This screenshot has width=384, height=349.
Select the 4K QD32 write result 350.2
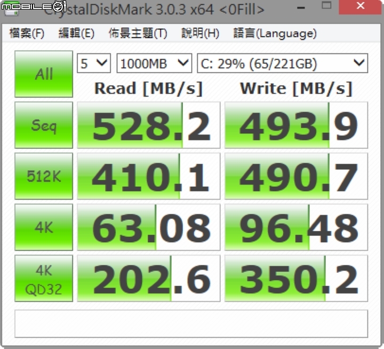click(x=296, y=279)
